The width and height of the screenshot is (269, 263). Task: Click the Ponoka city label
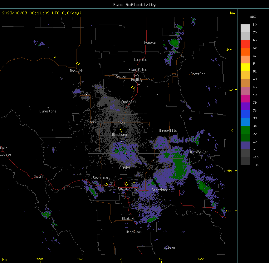point(150,42)
